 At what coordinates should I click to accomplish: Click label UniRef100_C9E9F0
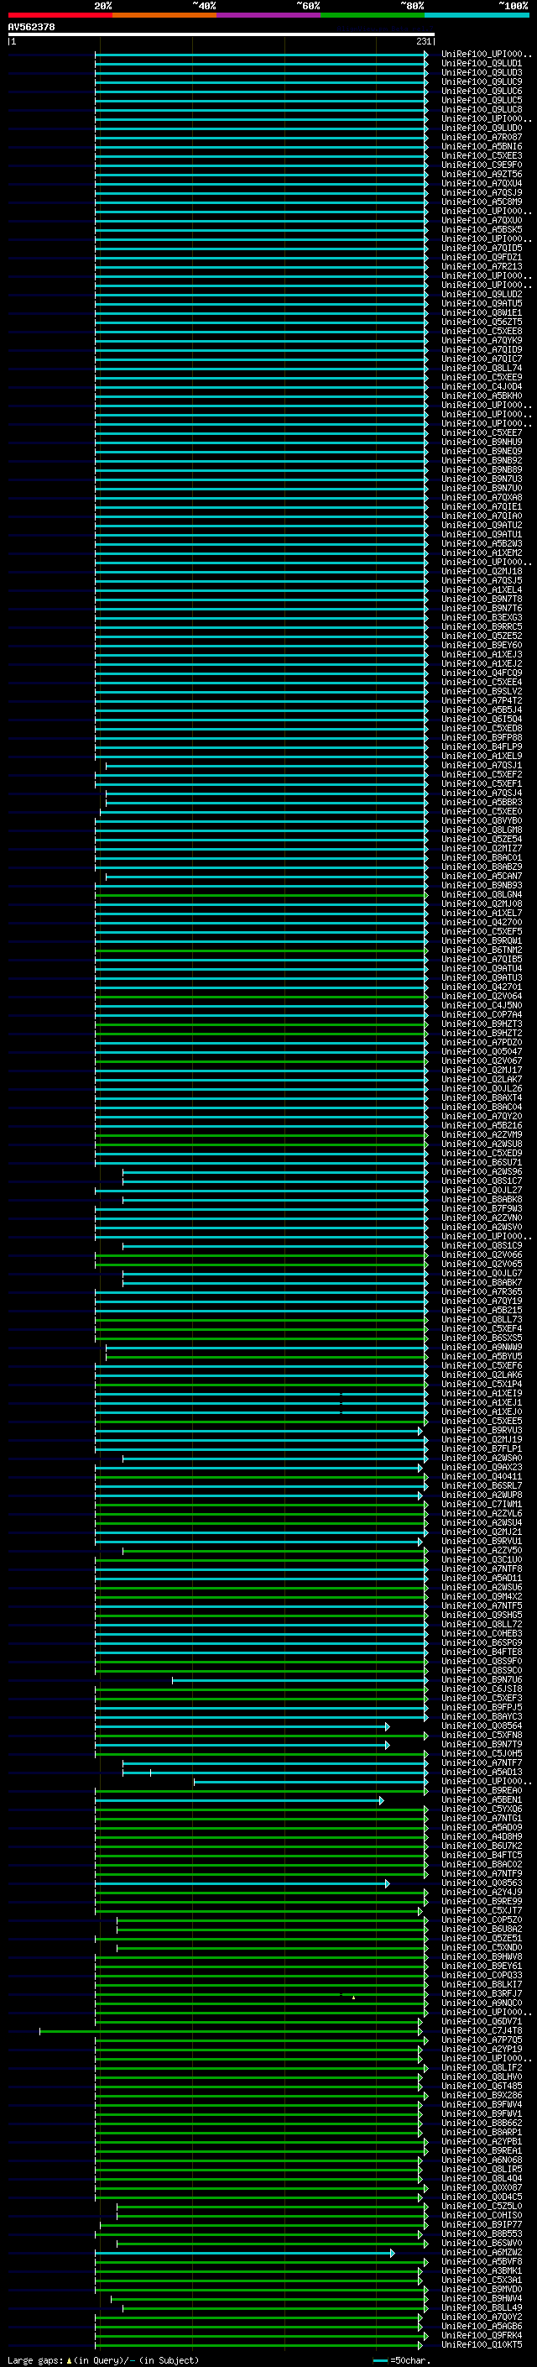pos(482,165)
